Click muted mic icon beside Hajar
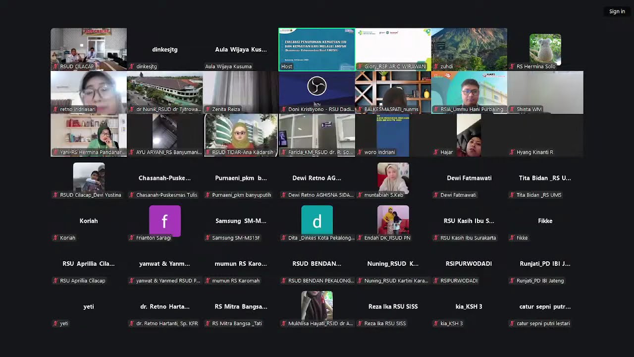The height and width of the screenshot is (357, 634). [x=436, y=152]
